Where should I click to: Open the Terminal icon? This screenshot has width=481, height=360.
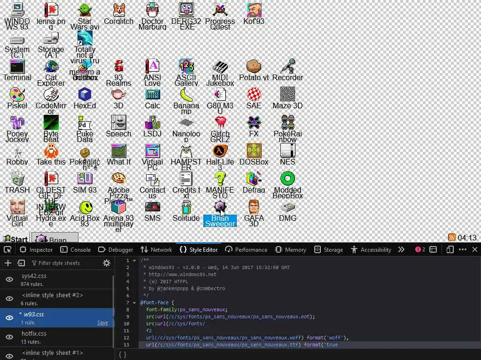[17, 70]
